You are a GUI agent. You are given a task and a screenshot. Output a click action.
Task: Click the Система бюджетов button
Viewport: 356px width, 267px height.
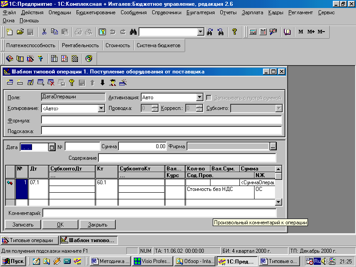[x=158, y=45]
